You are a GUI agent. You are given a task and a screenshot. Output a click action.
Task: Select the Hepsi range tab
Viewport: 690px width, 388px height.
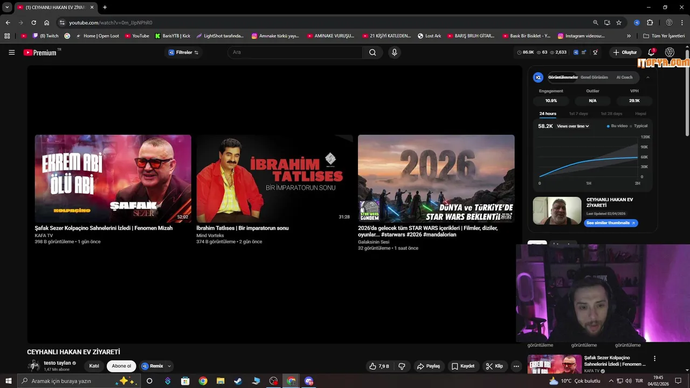click(640, 114)
